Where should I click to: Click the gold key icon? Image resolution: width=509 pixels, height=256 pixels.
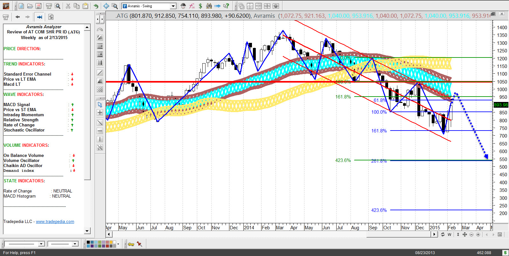tap(131, 244)
